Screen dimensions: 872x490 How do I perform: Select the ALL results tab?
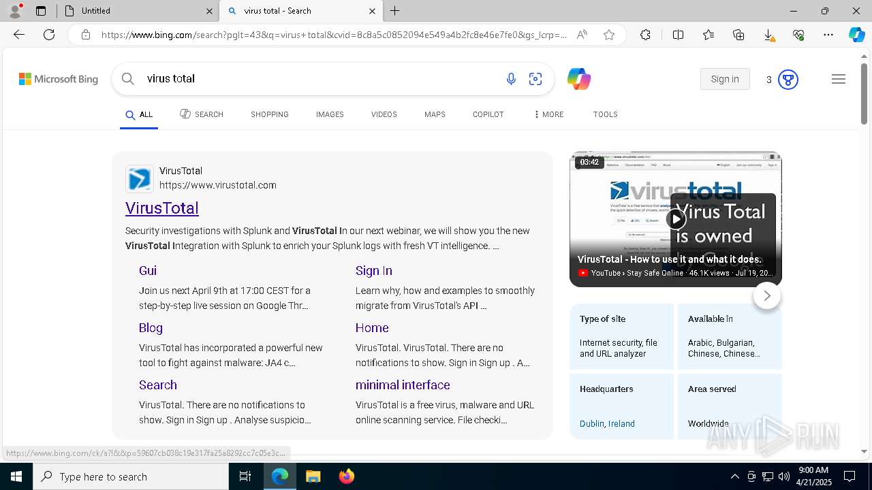(x=139, y=114)
